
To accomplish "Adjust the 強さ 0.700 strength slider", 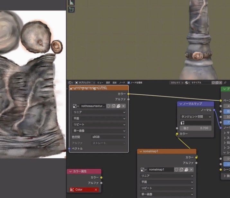I will point(196,128).
